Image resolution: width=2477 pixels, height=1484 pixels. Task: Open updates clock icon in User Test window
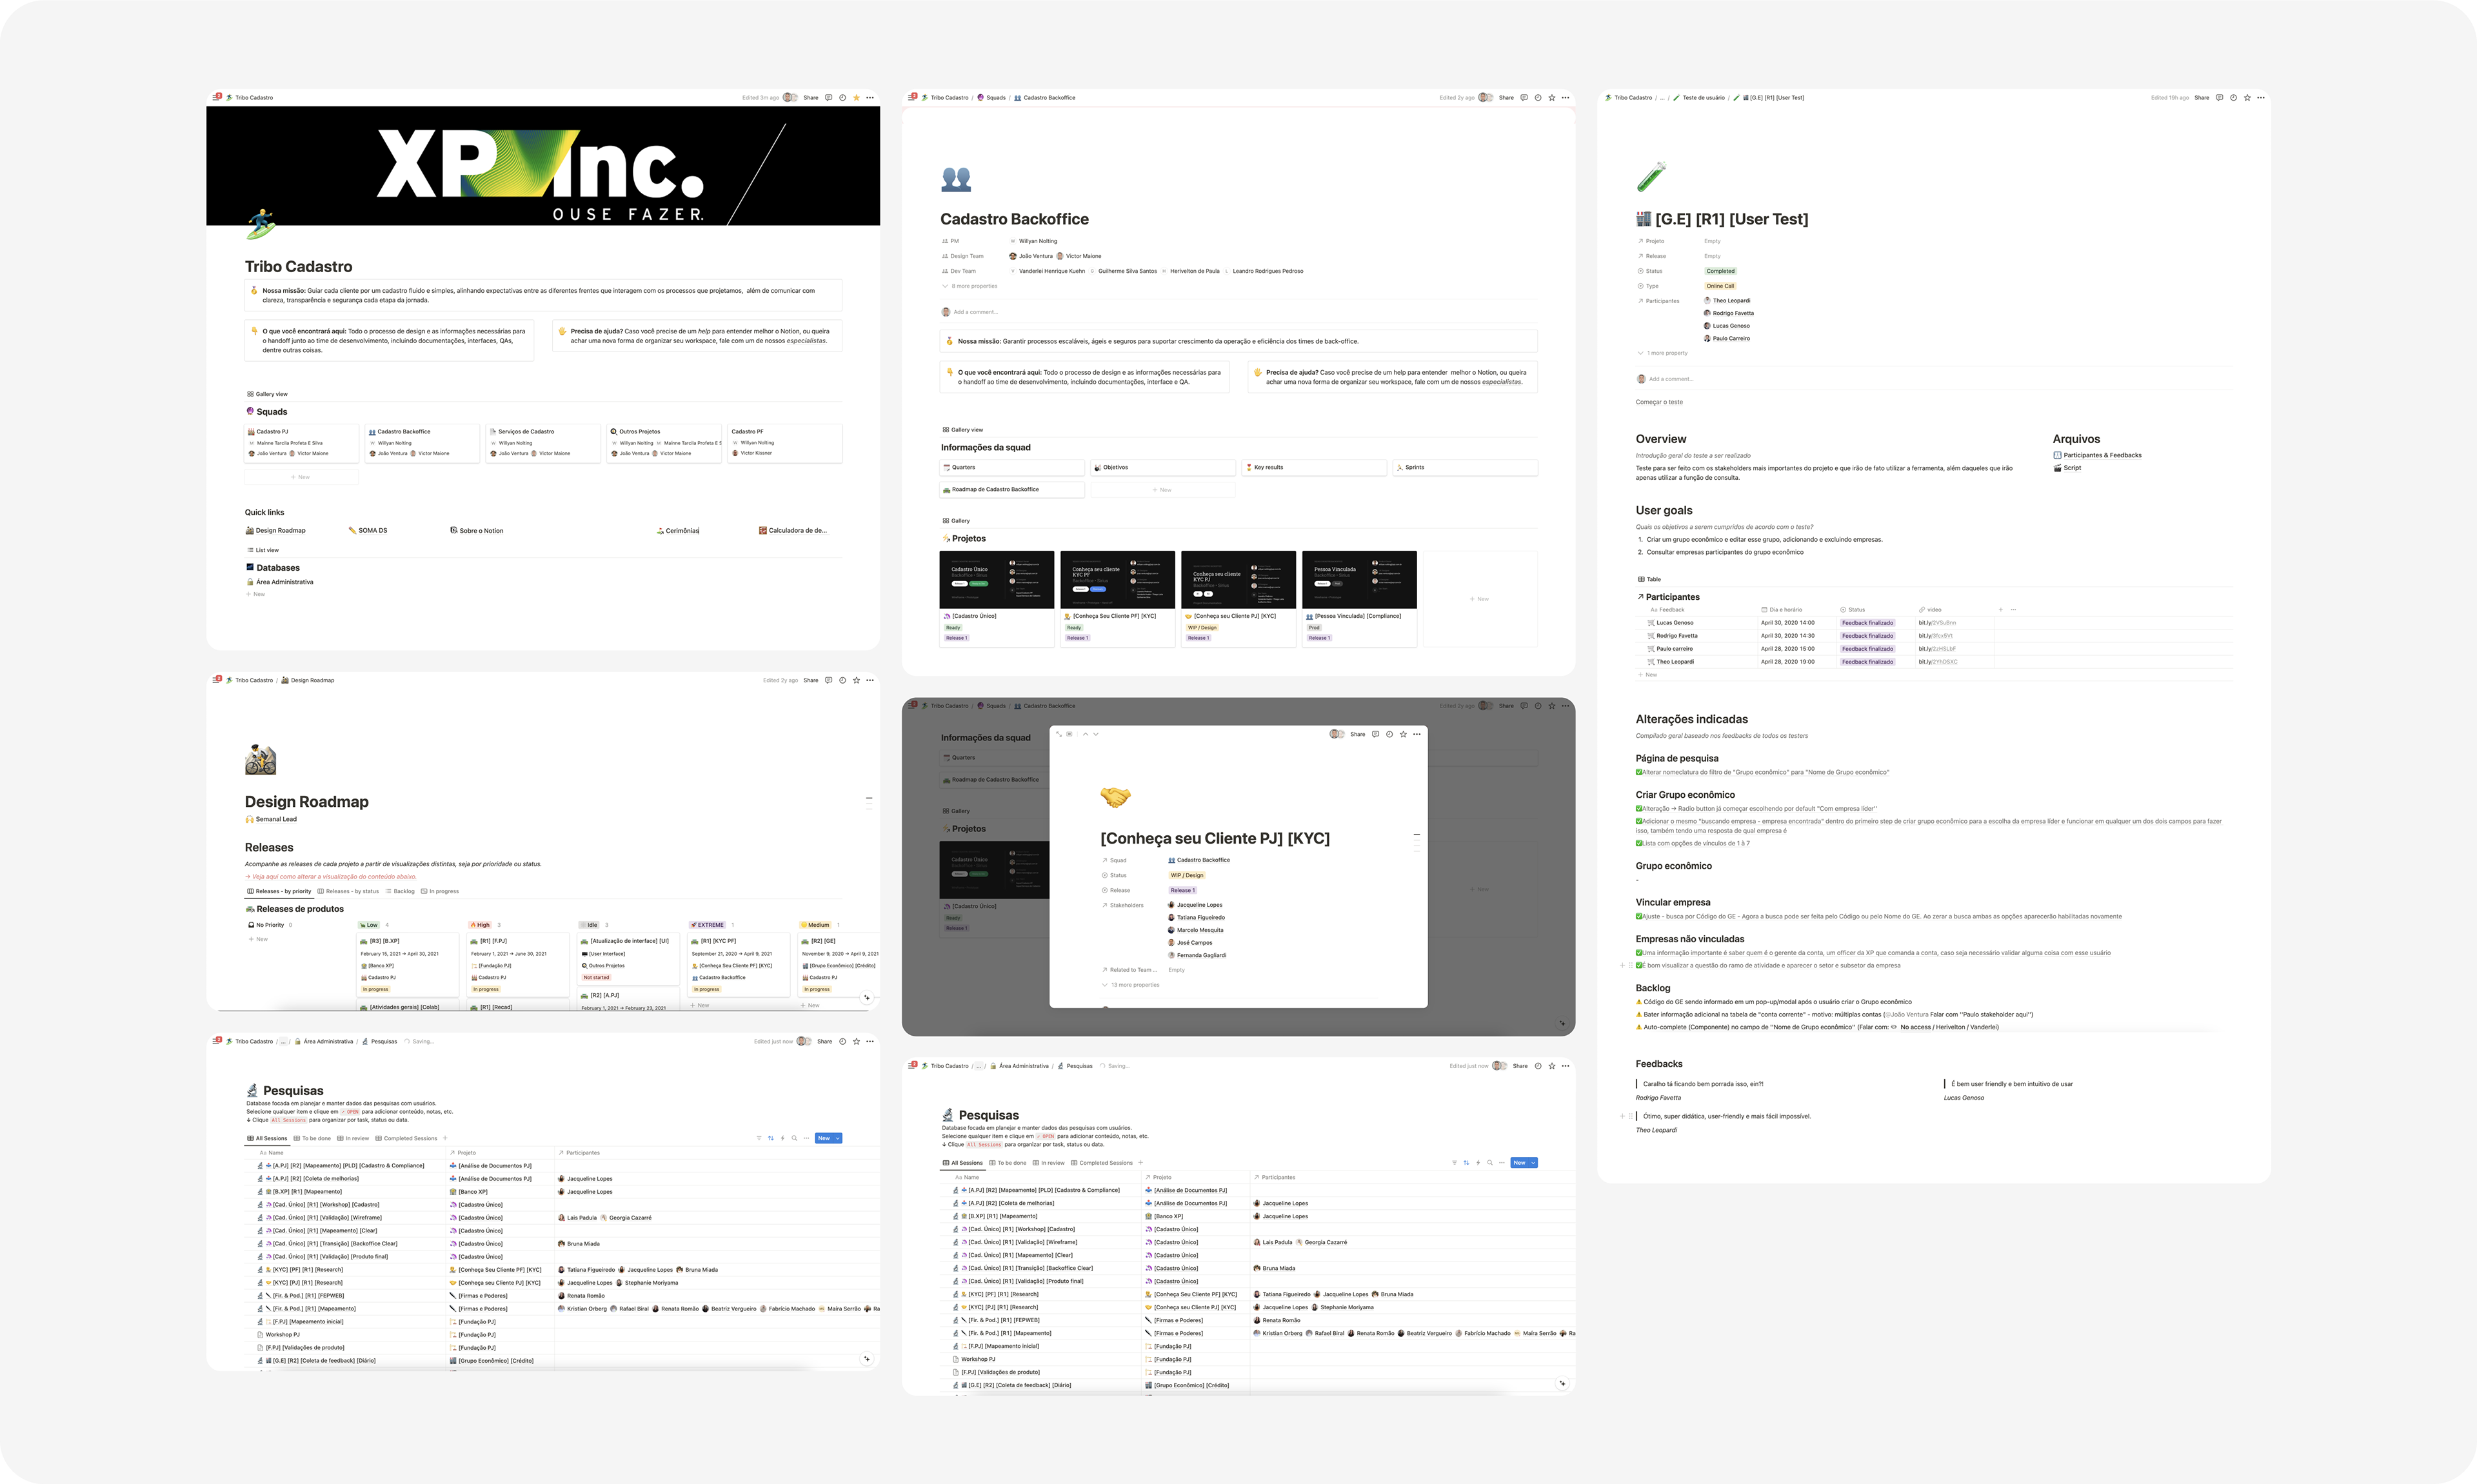pos(2233,98)
